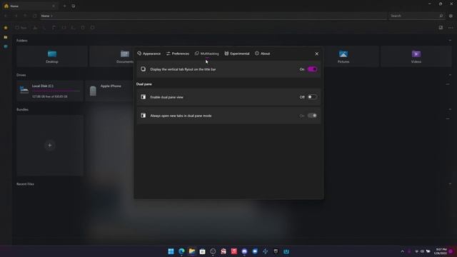The width and height of the screenshot is (457, 257).
Task: Add a new tab with plus icon
Action: (x=64, y=6)
